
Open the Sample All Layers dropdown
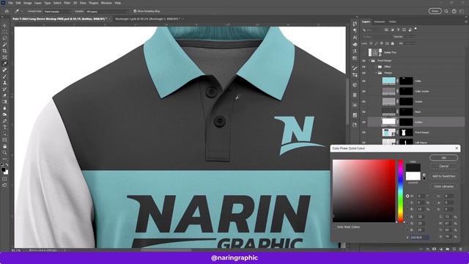pyautogui.click(x=107, y=12)
